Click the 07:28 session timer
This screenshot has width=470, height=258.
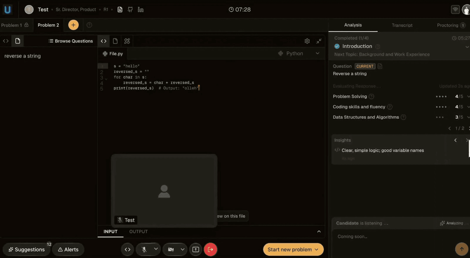click(240, 9)
